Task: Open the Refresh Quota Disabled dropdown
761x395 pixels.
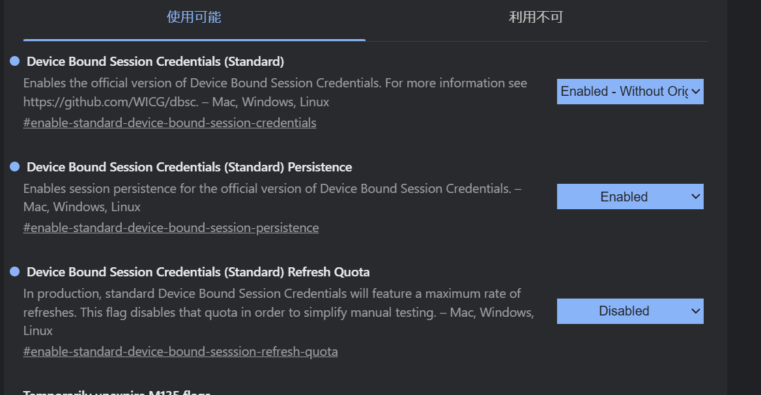Action: [624, 312]
